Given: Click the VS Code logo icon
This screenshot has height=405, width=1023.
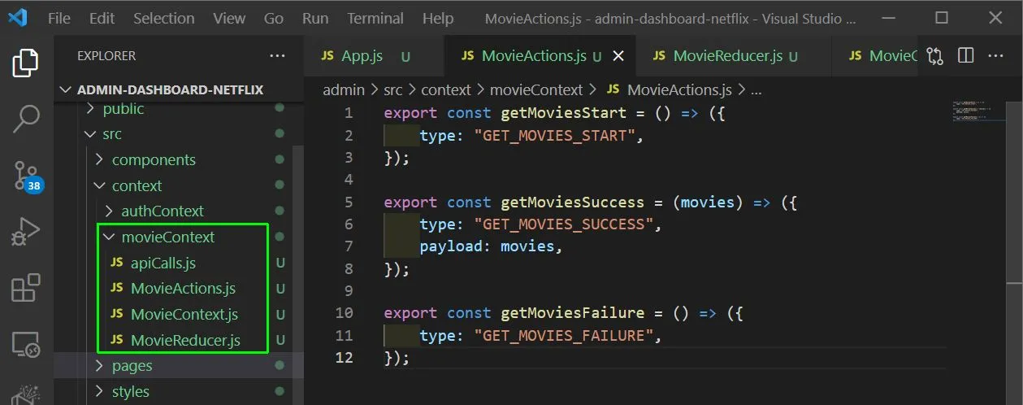Looking at the screenshot, I should pyautogui.click(x=18, y=17).
